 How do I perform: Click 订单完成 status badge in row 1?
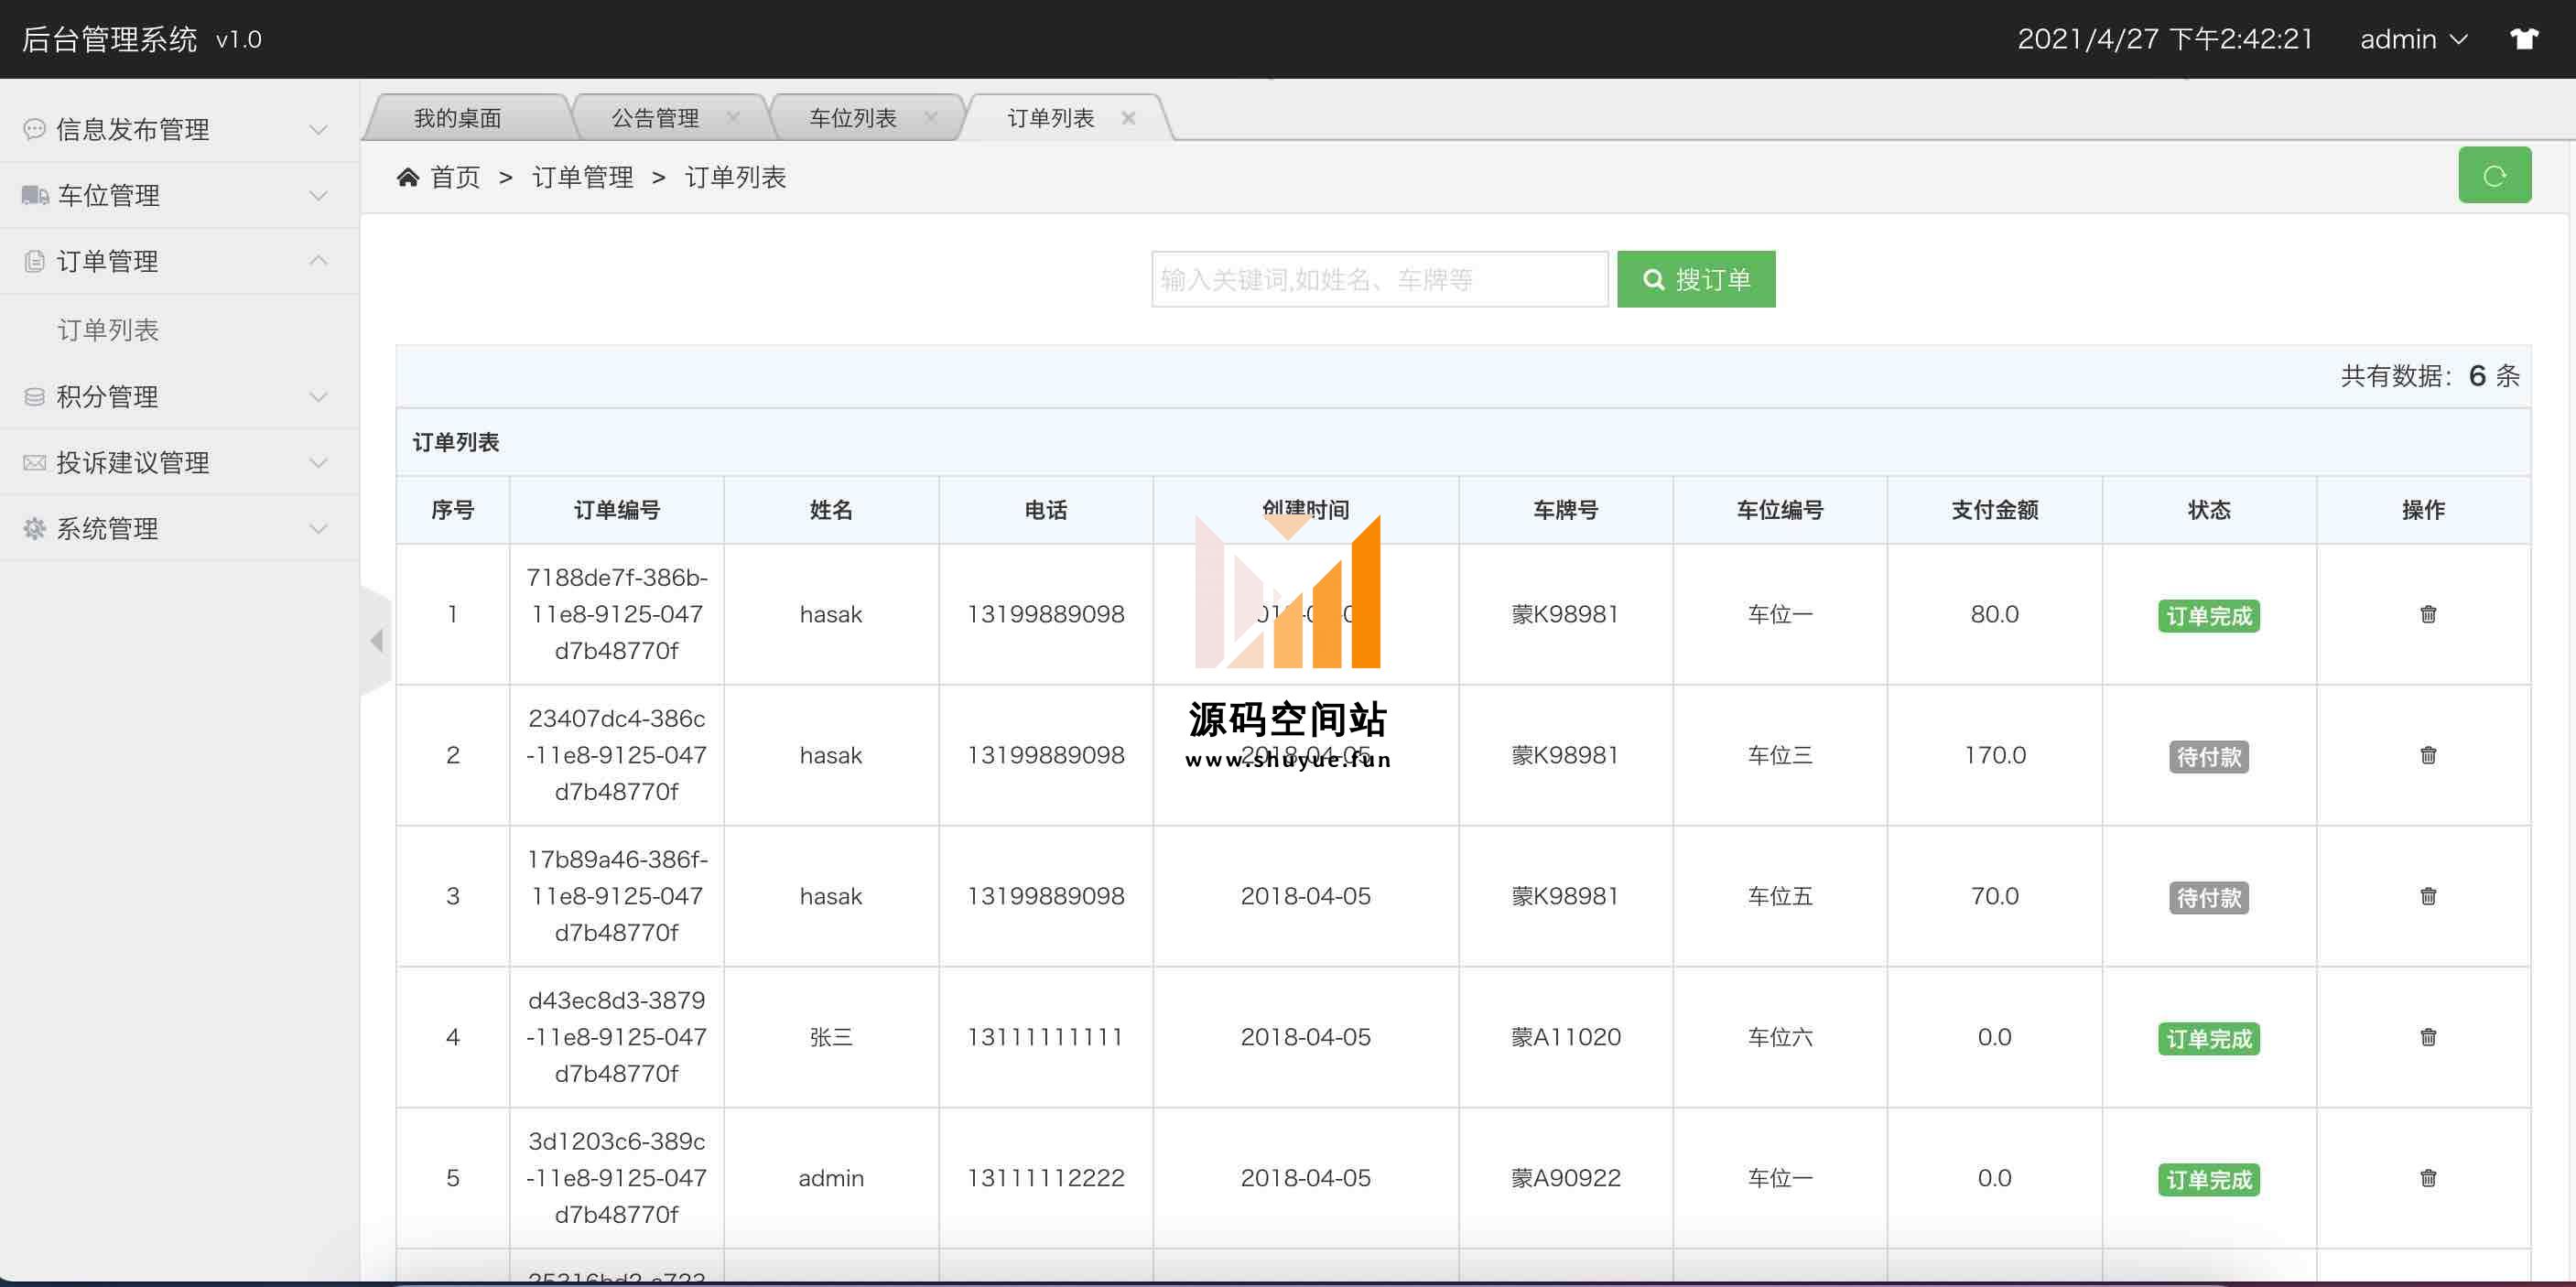point(2208,616)
